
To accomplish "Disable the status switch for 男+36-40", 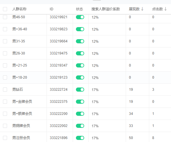I will coord(80,29).
